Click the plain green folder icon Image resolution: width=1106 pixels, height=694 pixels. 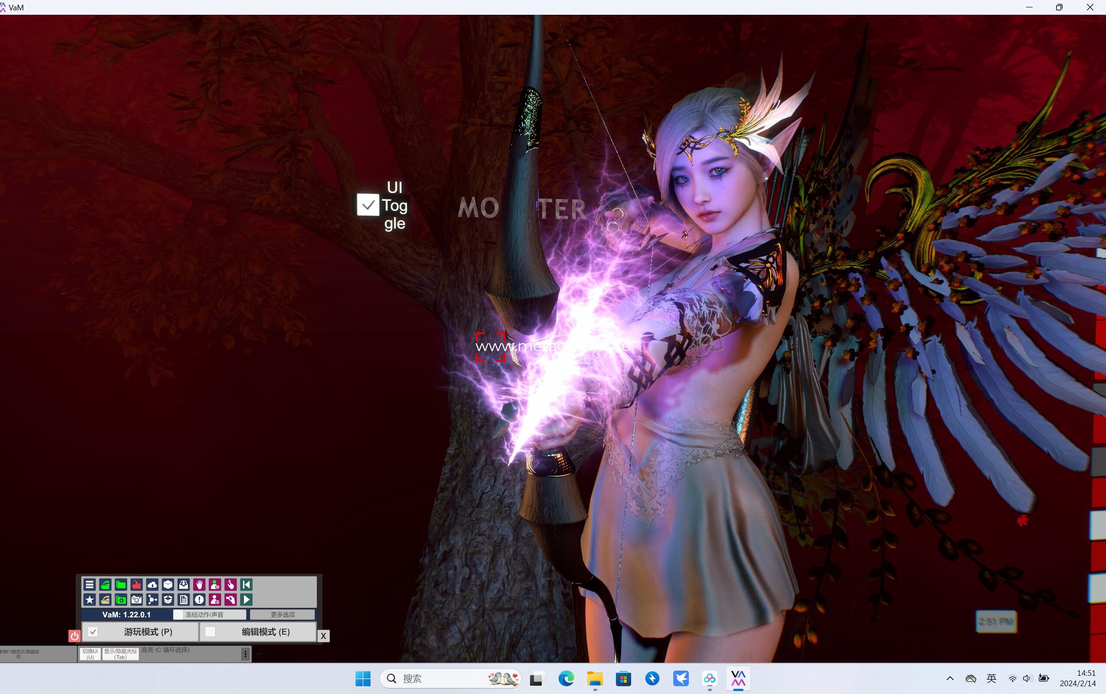tap(121, 584)
